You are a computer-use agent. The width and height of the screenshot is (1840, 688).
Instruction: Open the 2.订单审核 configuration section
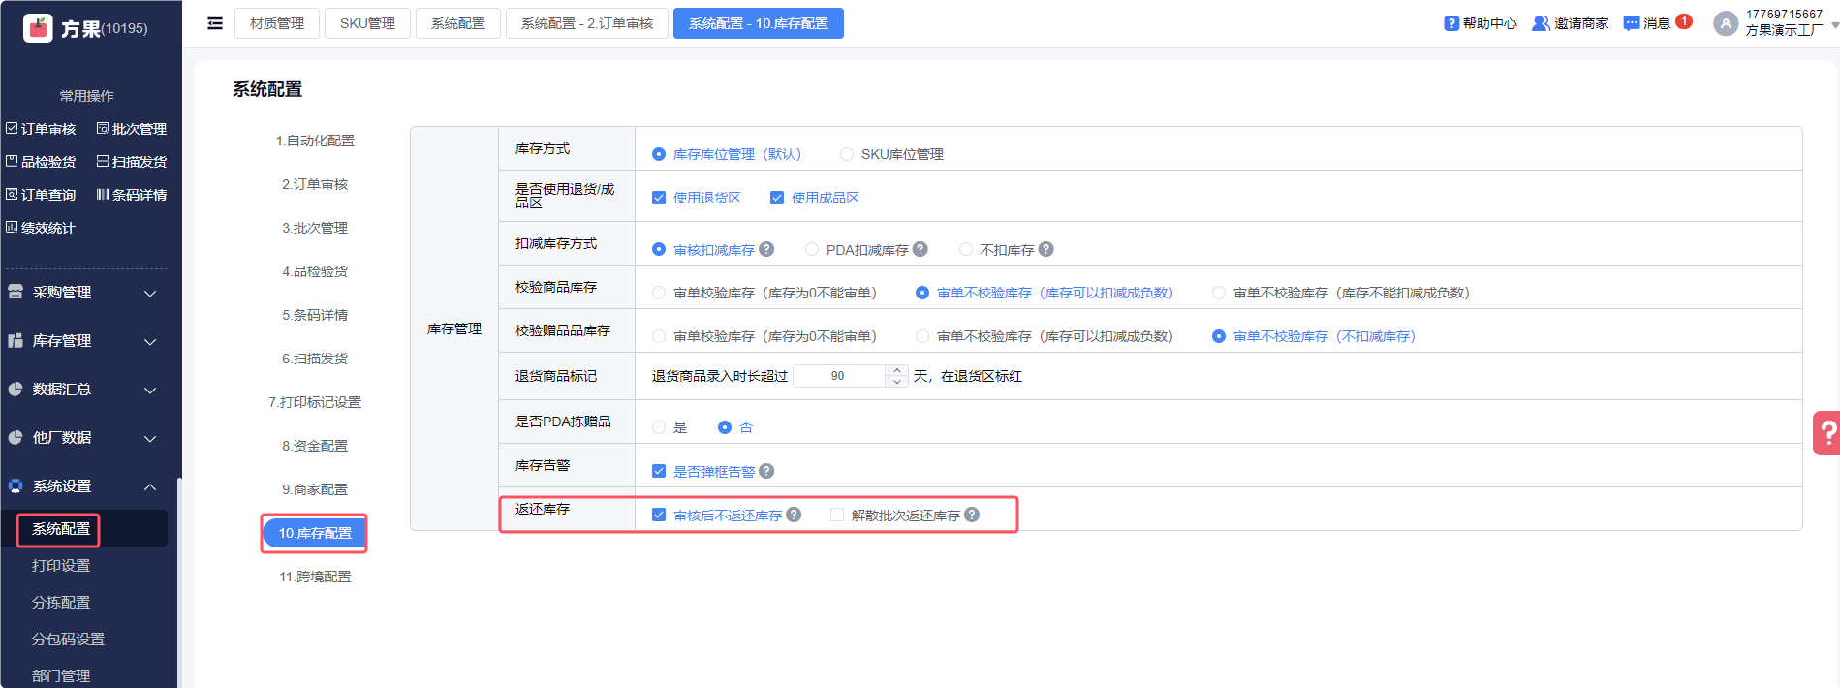[x=315, y=184]
